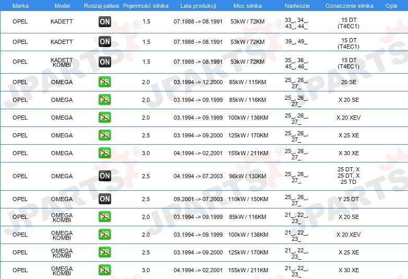The height and width of the screenshot is (279, 408).
Task: Click the ON diesel icon for Kadett 33_, 34_
Action: (x=105, y=21)
